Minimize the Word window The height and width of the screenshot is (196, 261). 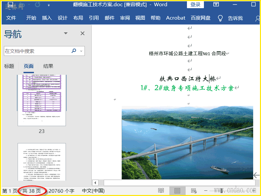click(235, 5)
